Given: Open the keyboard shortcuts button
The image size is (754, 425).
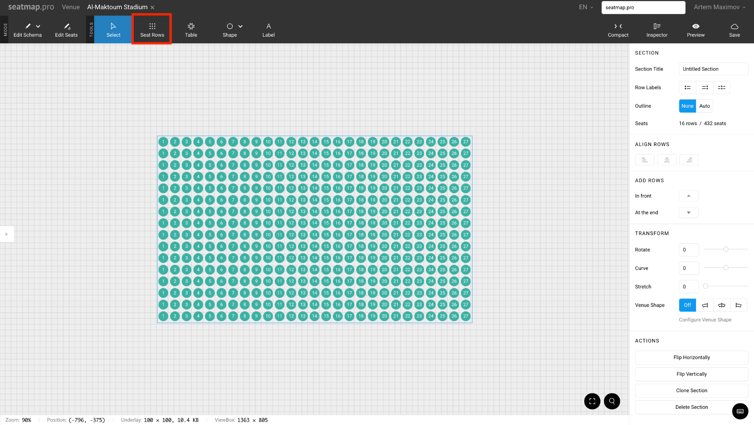Looking at the screenshot, I should [740, 411].
